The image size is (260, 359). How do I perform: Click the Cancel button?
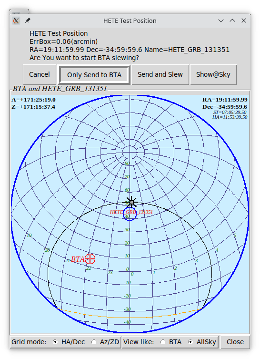tap(40, 75)
